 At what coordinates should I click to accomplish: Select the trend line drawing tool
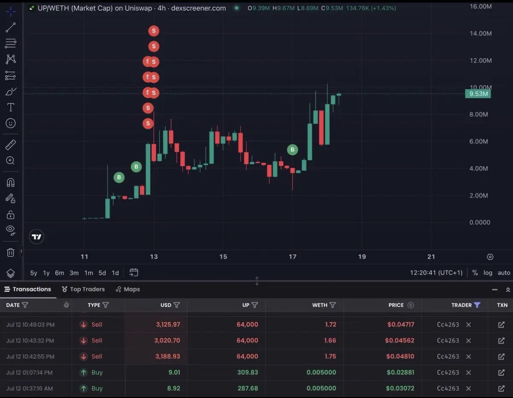[11, 28]
